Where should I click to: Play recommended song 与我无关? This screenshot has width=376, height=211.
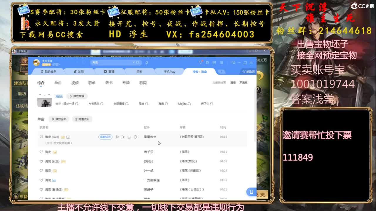click(96, 104)
